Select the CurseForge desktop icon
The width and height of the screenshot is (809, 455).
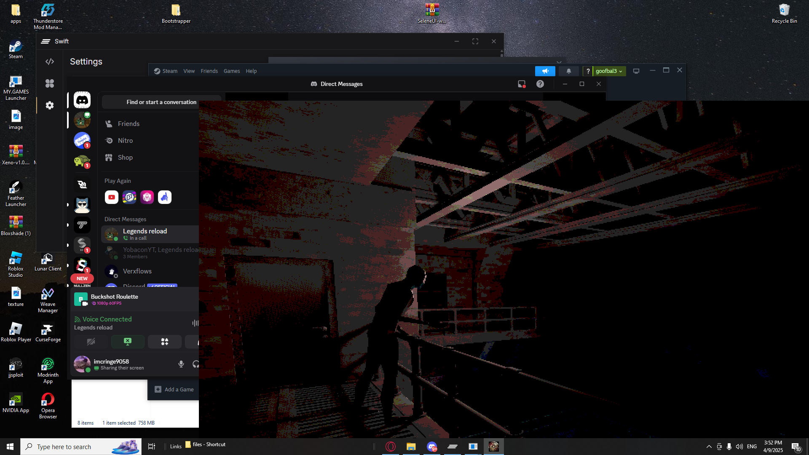(x=48, y=332)
